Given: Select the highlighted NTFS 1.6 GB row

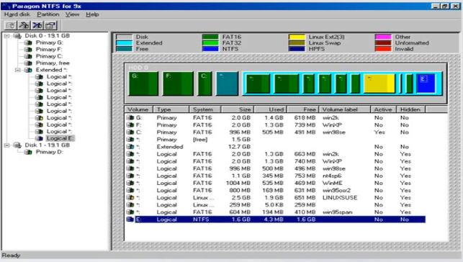Looking at the screenshot, I should click(275, 220).
